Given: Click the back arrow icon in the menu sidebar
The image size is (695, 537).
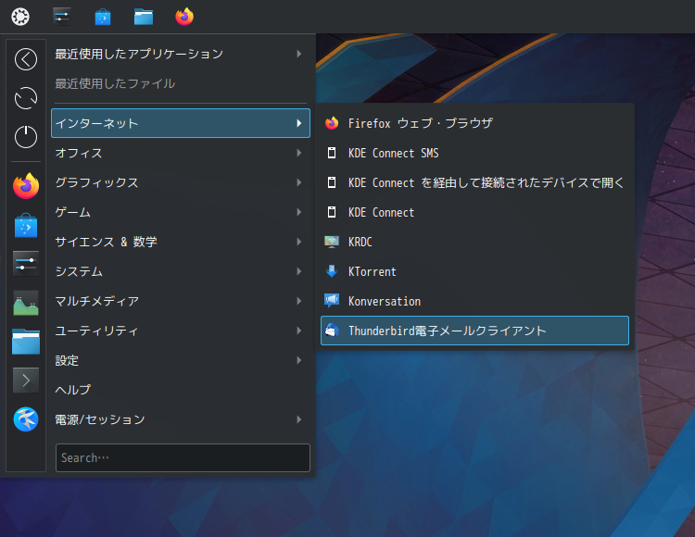Looking at the screenshot, I should pyautogui.click(x=26, y=59).
